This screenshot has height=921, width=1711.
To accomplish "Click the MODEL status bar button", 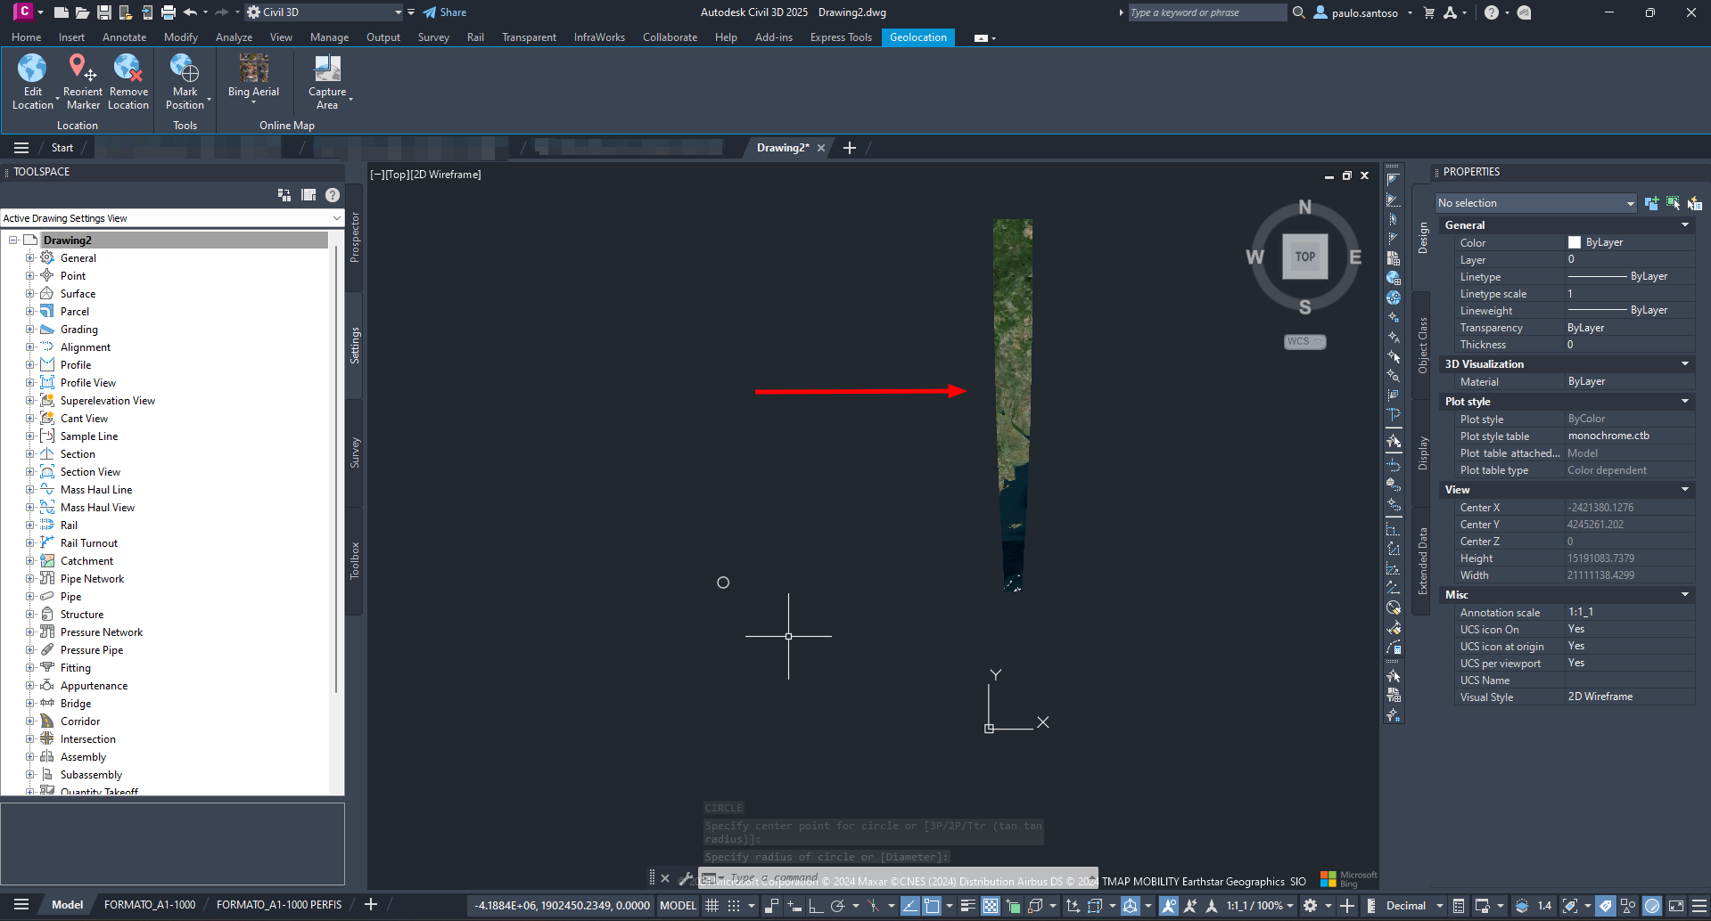I will click(x=678, y=906).
